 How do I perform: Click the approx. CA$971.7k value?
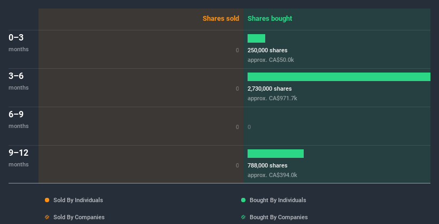(x=272, y=98)
